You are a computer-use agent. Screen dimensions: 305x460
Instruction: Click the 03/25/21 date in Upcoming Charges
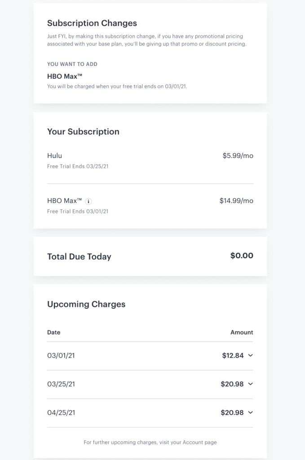61,384
